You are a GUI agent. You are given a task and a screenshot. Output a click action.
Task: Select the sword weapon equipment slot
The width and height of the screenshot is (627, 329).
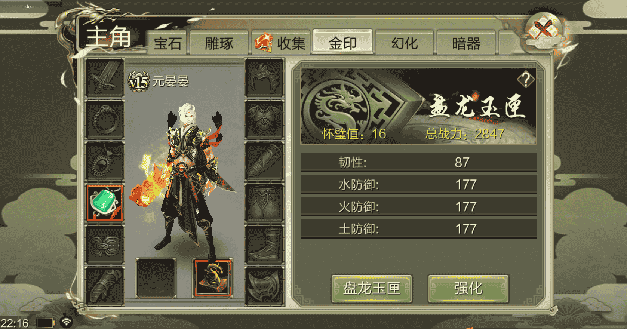[105, 78]
